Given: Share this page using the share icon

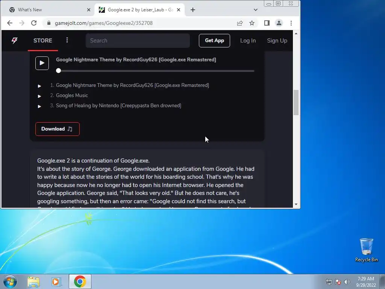Looking at the screenshot, I should [x=240, y=23].
